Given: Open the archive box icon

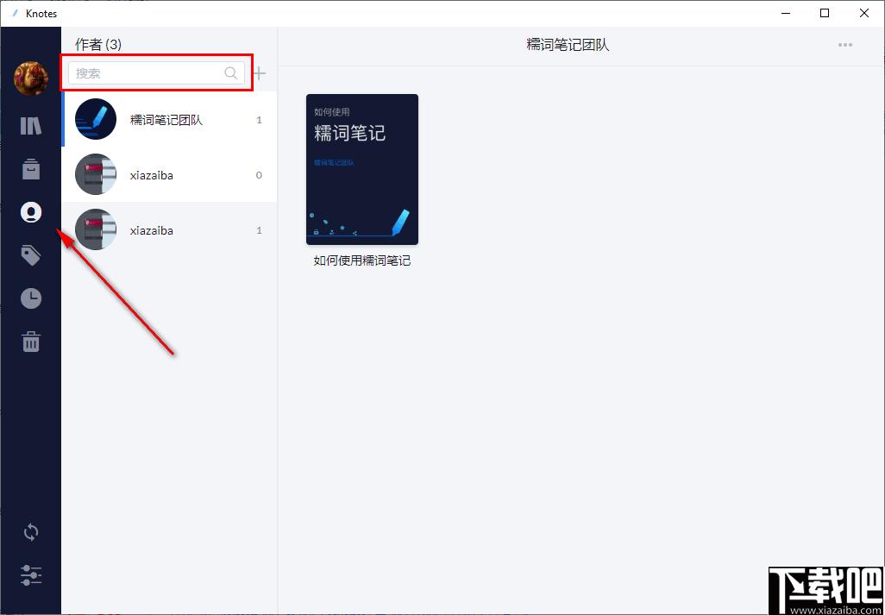Looking at the screenshot, I should pyautogui.click(x=30, y=169).
